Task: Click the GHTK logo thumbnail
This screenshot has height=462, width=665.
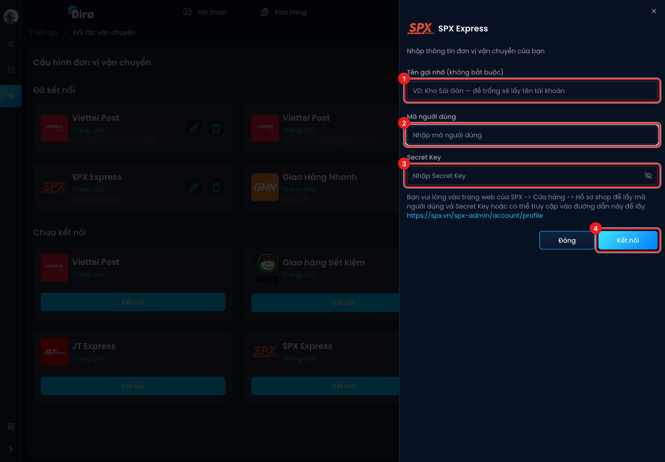Action: 265,268
